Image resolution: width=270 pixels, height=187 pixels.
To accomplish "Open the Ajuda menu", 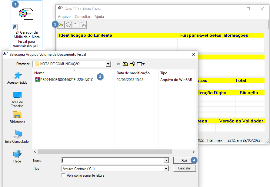I will pos(99,17).
